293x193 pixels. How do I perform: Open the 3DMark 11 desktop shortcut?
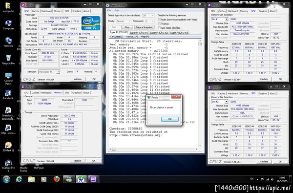(x=8, y=147)
